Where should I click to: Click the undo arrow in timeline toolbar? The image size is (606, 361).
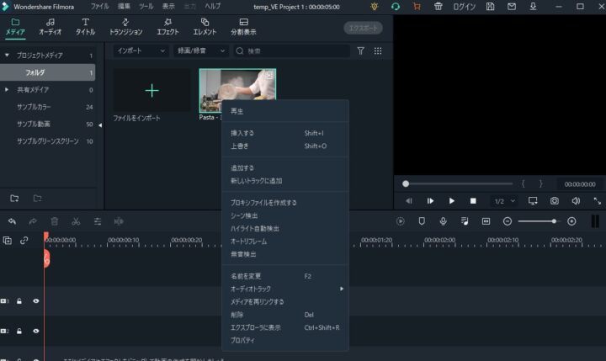(12, 221)
